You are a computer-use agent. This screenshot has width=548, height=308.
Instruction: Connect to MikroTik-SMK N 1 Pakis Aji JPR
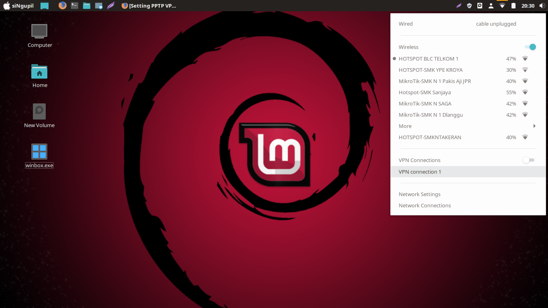(x=468, y=81)
